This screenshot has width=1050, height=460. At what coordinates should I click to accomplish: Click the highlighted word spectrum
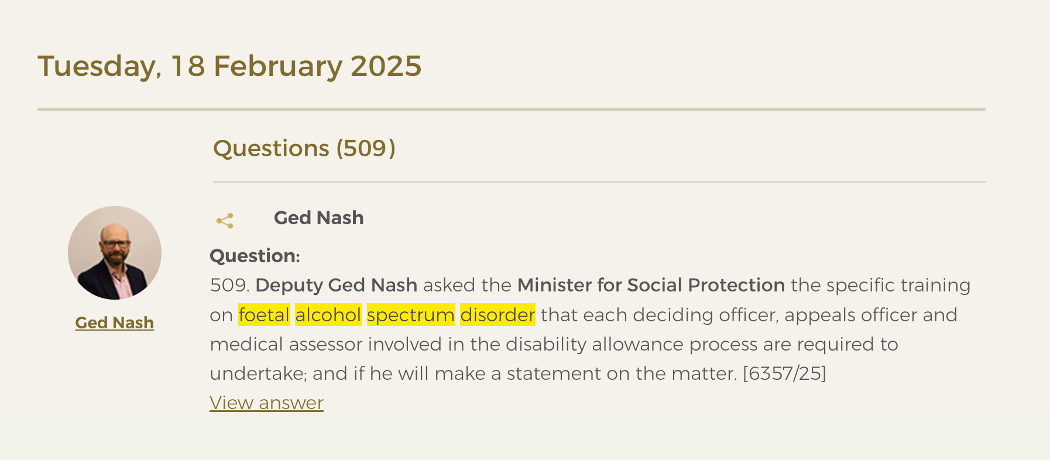(x=411, y=315)
